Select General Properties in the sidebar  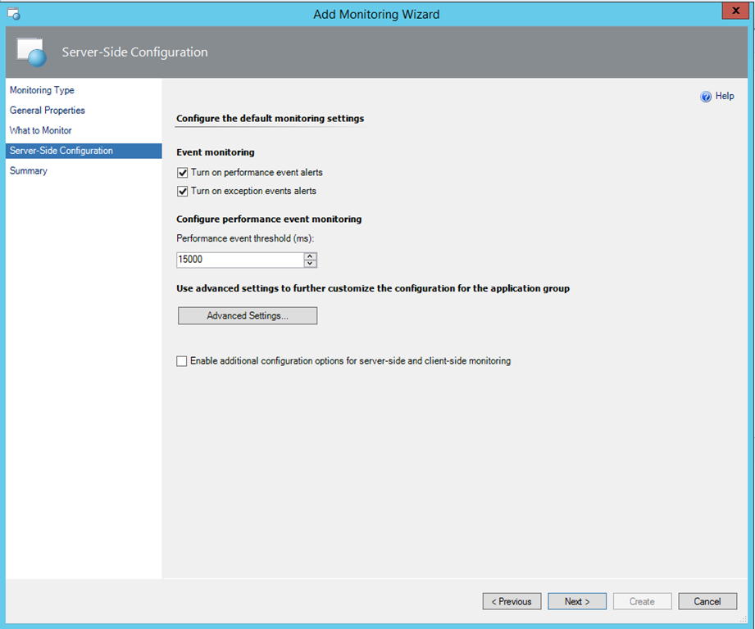point(48,111)
